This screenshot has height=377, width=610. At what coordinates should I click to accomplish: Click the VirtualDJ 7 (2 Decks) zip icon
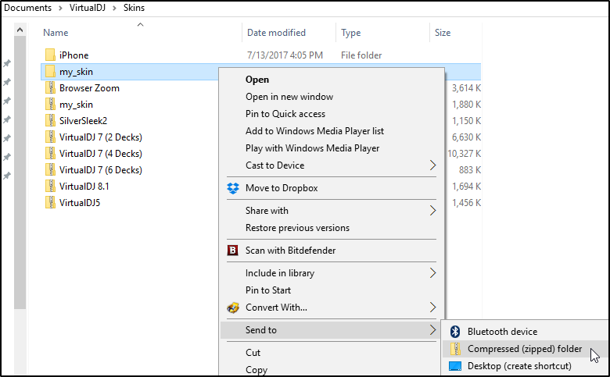point(50,137)
